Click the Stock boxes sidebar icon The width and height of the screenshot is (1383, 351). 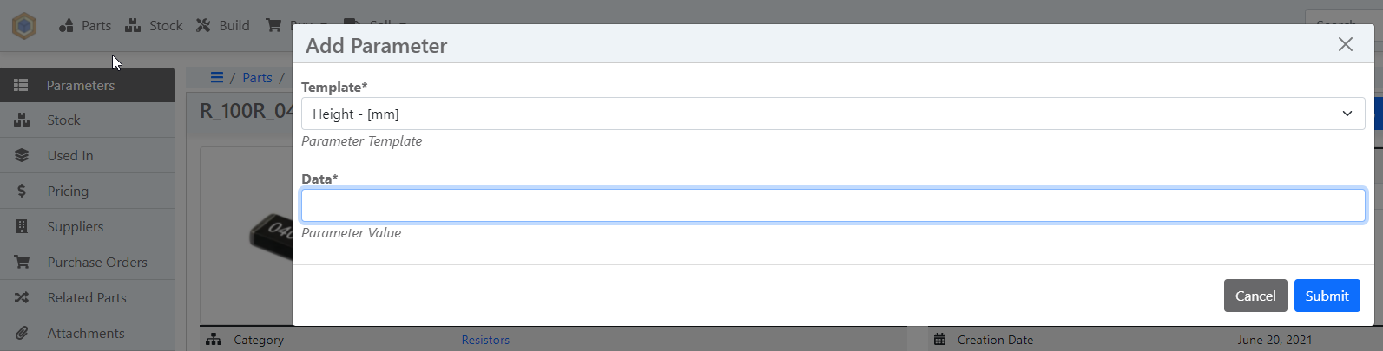point(22,120)
